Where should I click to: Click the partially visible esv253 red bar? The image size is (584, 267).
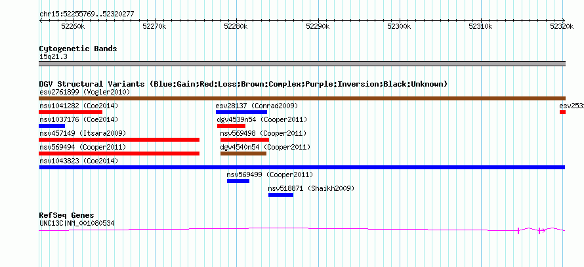pos(562,112)
